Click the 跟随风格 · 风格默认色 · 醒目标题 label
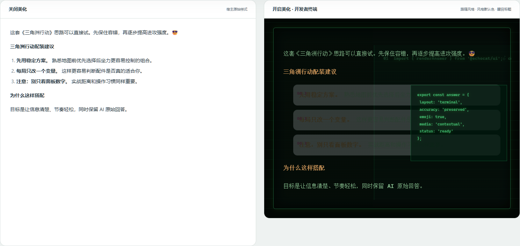Screen dimensions: 520x246 click(486, 9)
